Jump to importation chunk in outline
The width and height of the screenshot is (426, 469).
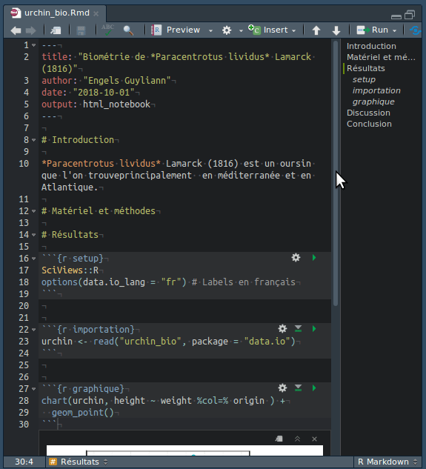(x=376, y=90)
